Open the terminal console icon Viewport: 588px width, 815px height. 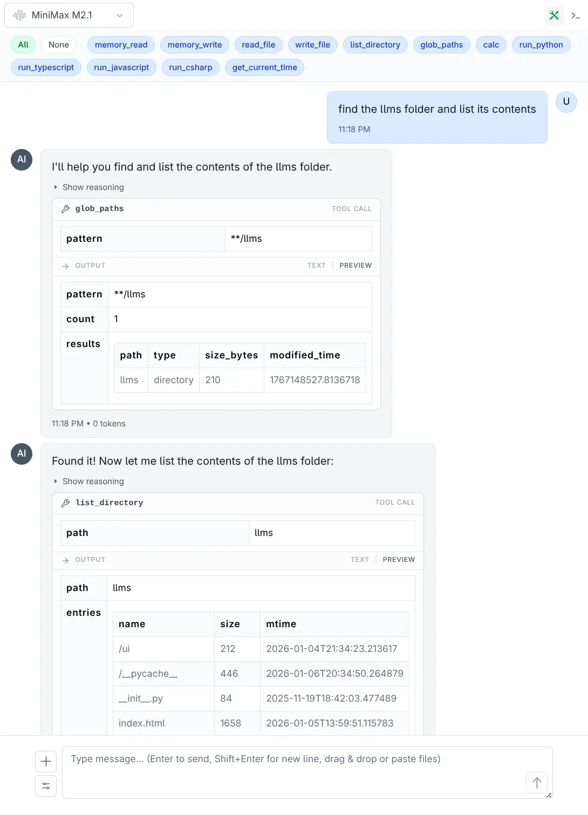[x=576, y=16]
